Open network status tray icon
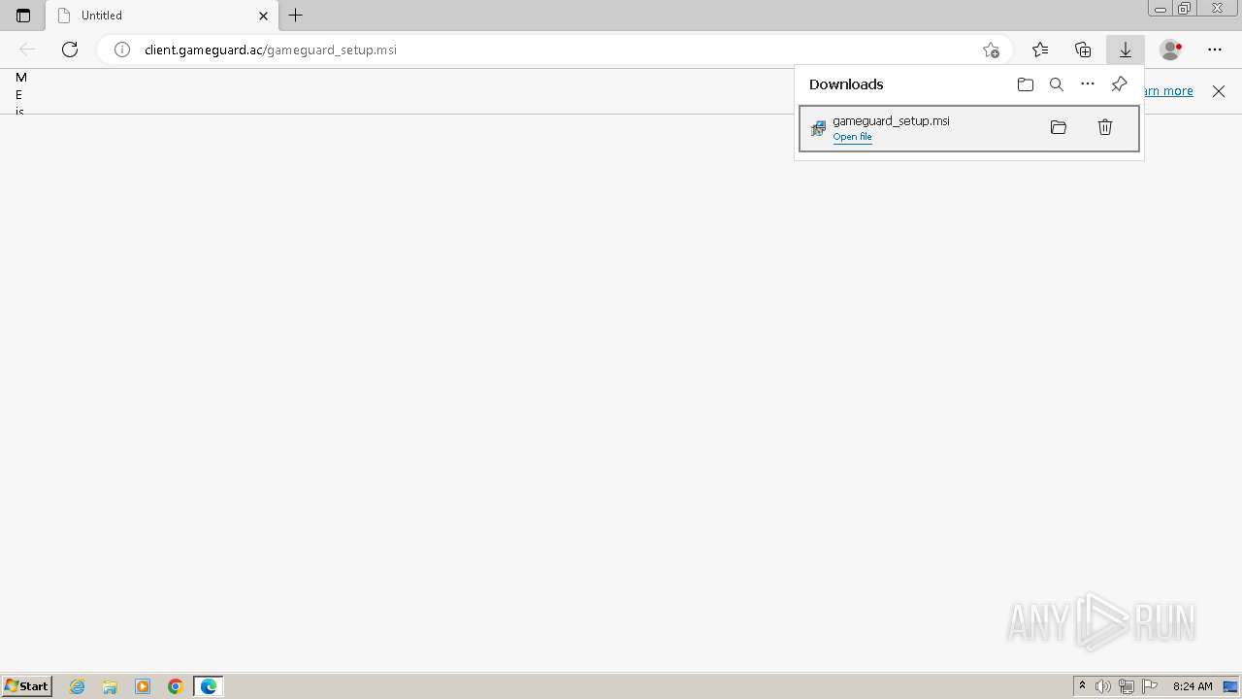This screenshot has height=699, width=1242. pyautogui.click(x=1127, y=686)
